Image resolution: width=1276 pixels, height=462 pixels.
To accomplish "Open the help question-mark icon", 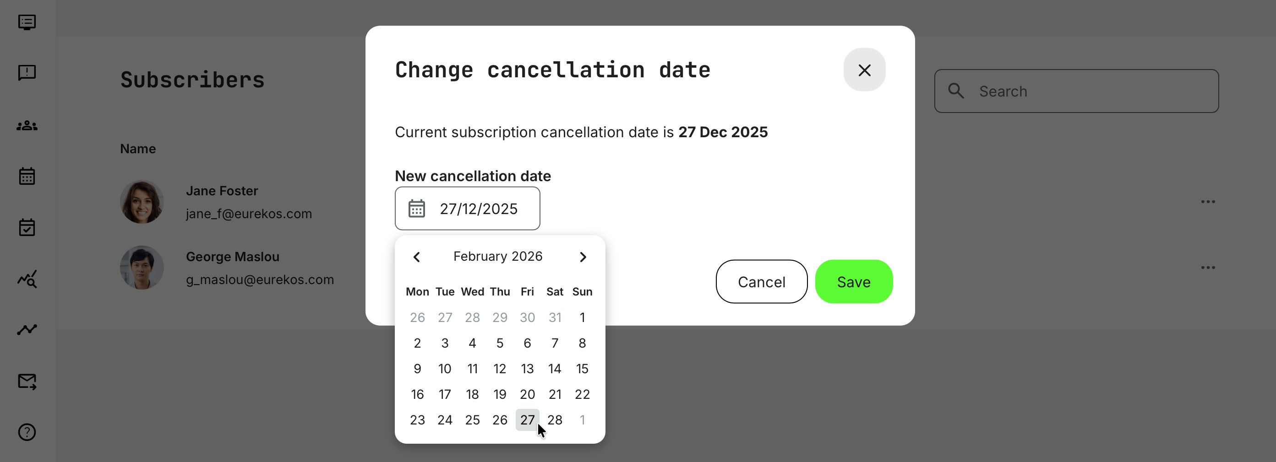I will tap(27, 431).
